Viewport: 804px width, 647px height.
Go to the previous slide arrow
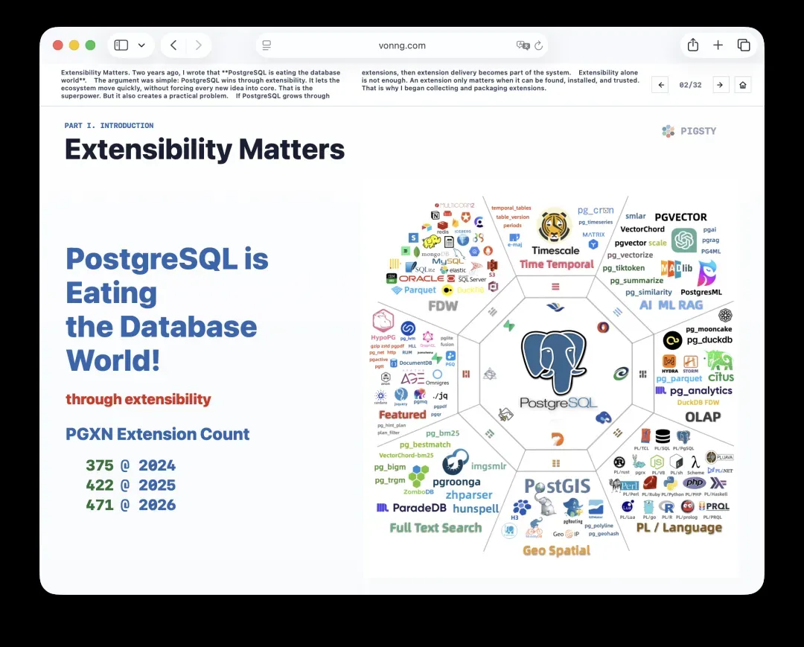pyautogui.click(x=661, y=85)
